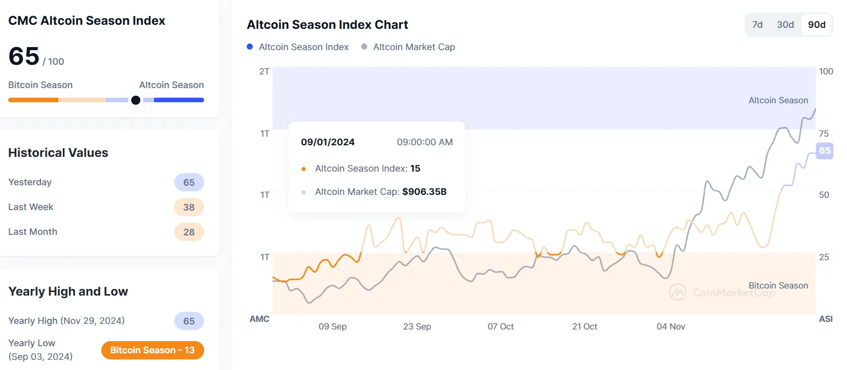This screenshot has height=370, width=847.
Task: Click the orange tooltip Altcoin Season Index dot
Action: point(303,169)
